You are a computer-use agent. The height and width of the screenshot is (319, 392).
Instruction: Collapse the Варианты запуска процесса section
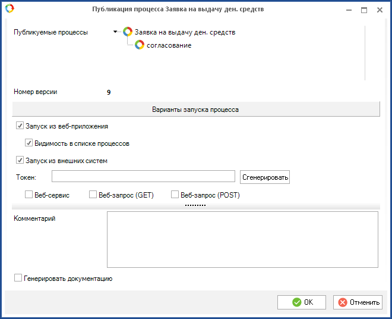195,110
